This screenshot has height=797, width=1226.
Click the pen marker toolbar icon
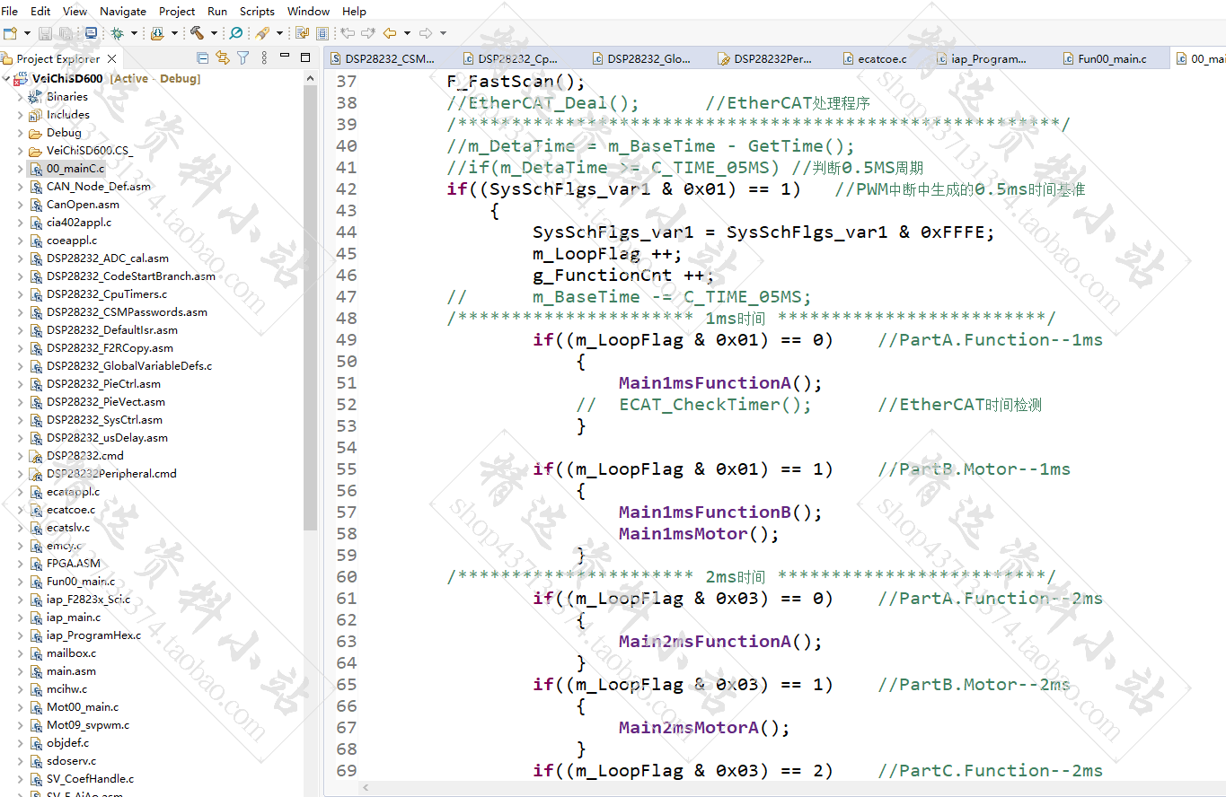pos(262,33)
